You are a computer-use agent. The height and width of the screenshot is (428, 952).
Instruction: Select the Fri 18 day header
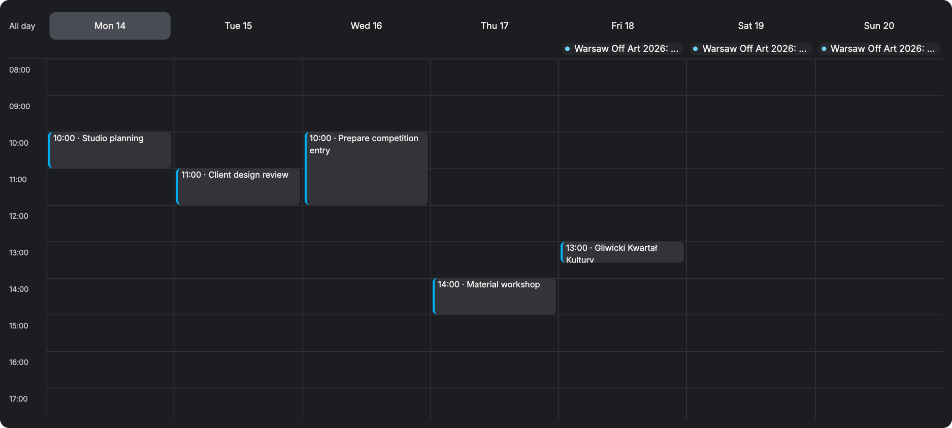(622, 26)
